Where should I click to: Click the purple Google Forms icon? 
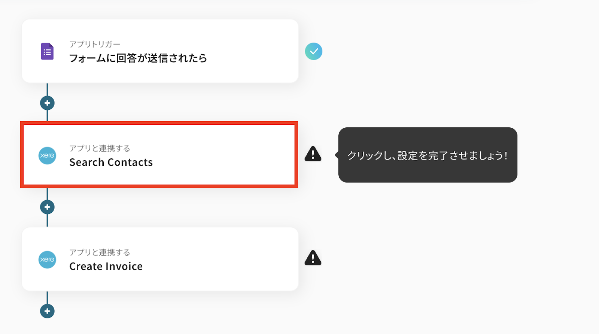(47, 51)
